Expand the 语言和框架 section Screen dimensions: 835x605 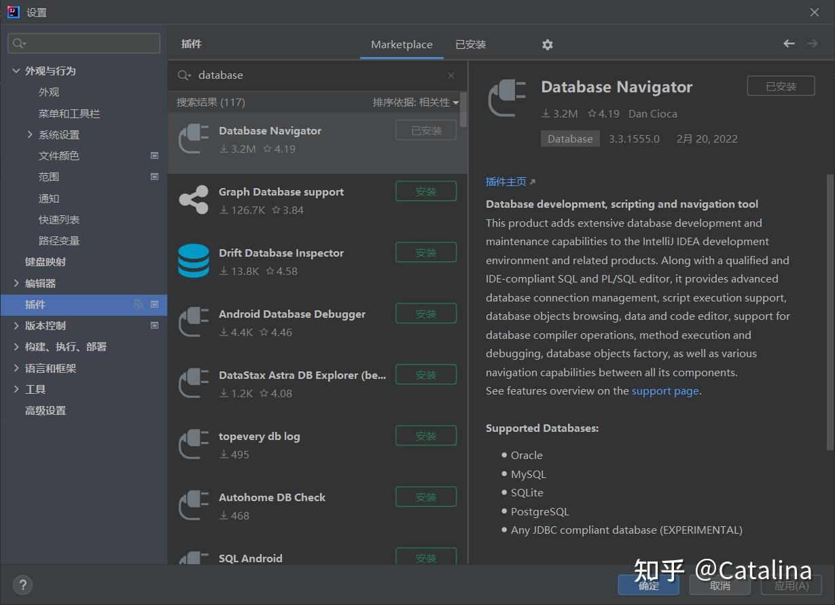16,368
